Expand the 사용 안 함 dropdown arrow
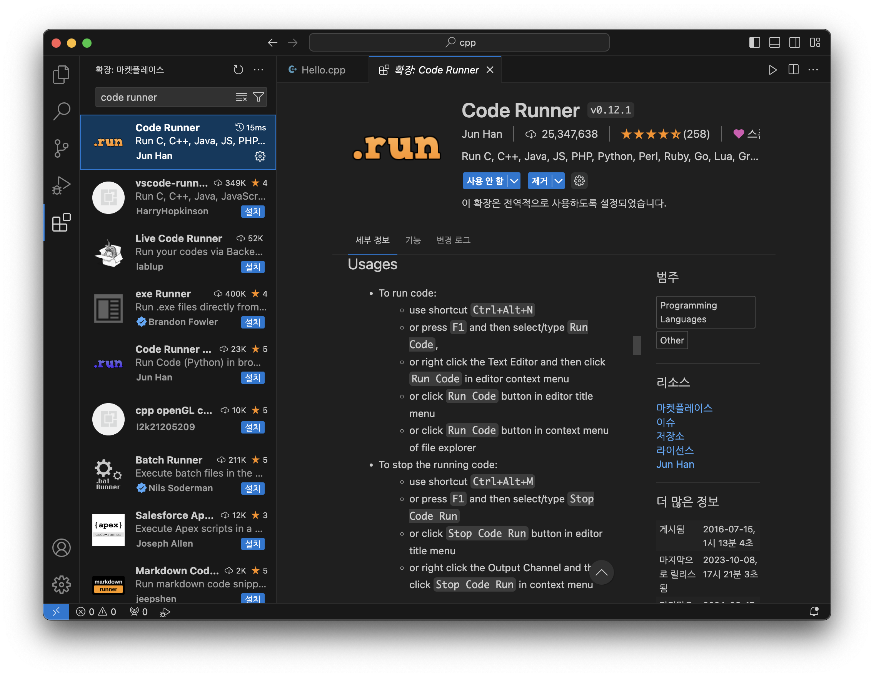This screenshot has width=874, height=677. point(514,181)
